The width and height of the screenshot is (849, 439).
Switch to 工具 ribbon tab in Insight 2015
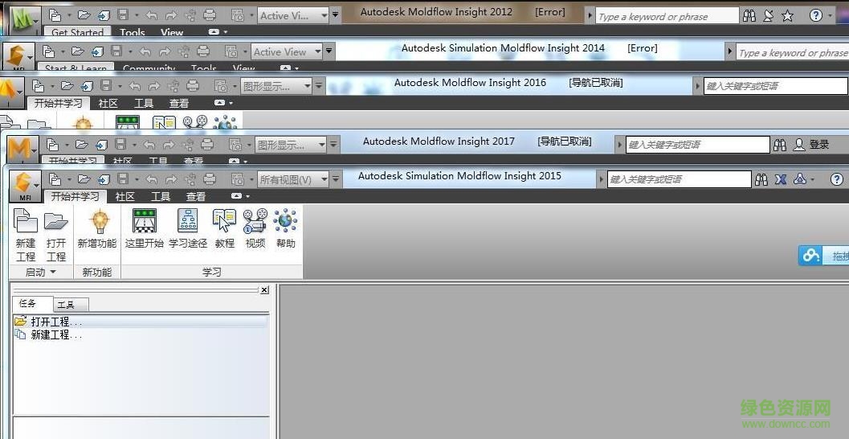(x=161, y=197)
